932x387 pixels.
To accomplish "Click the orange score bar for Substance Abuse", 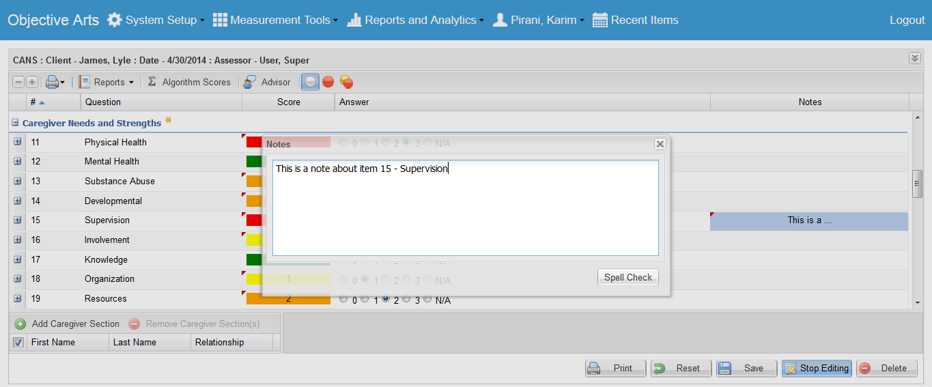I will tap(254, 181).
